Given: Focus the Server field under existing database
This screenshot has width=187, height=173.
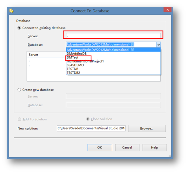Looking at the screenshot, I should point(113,36).
